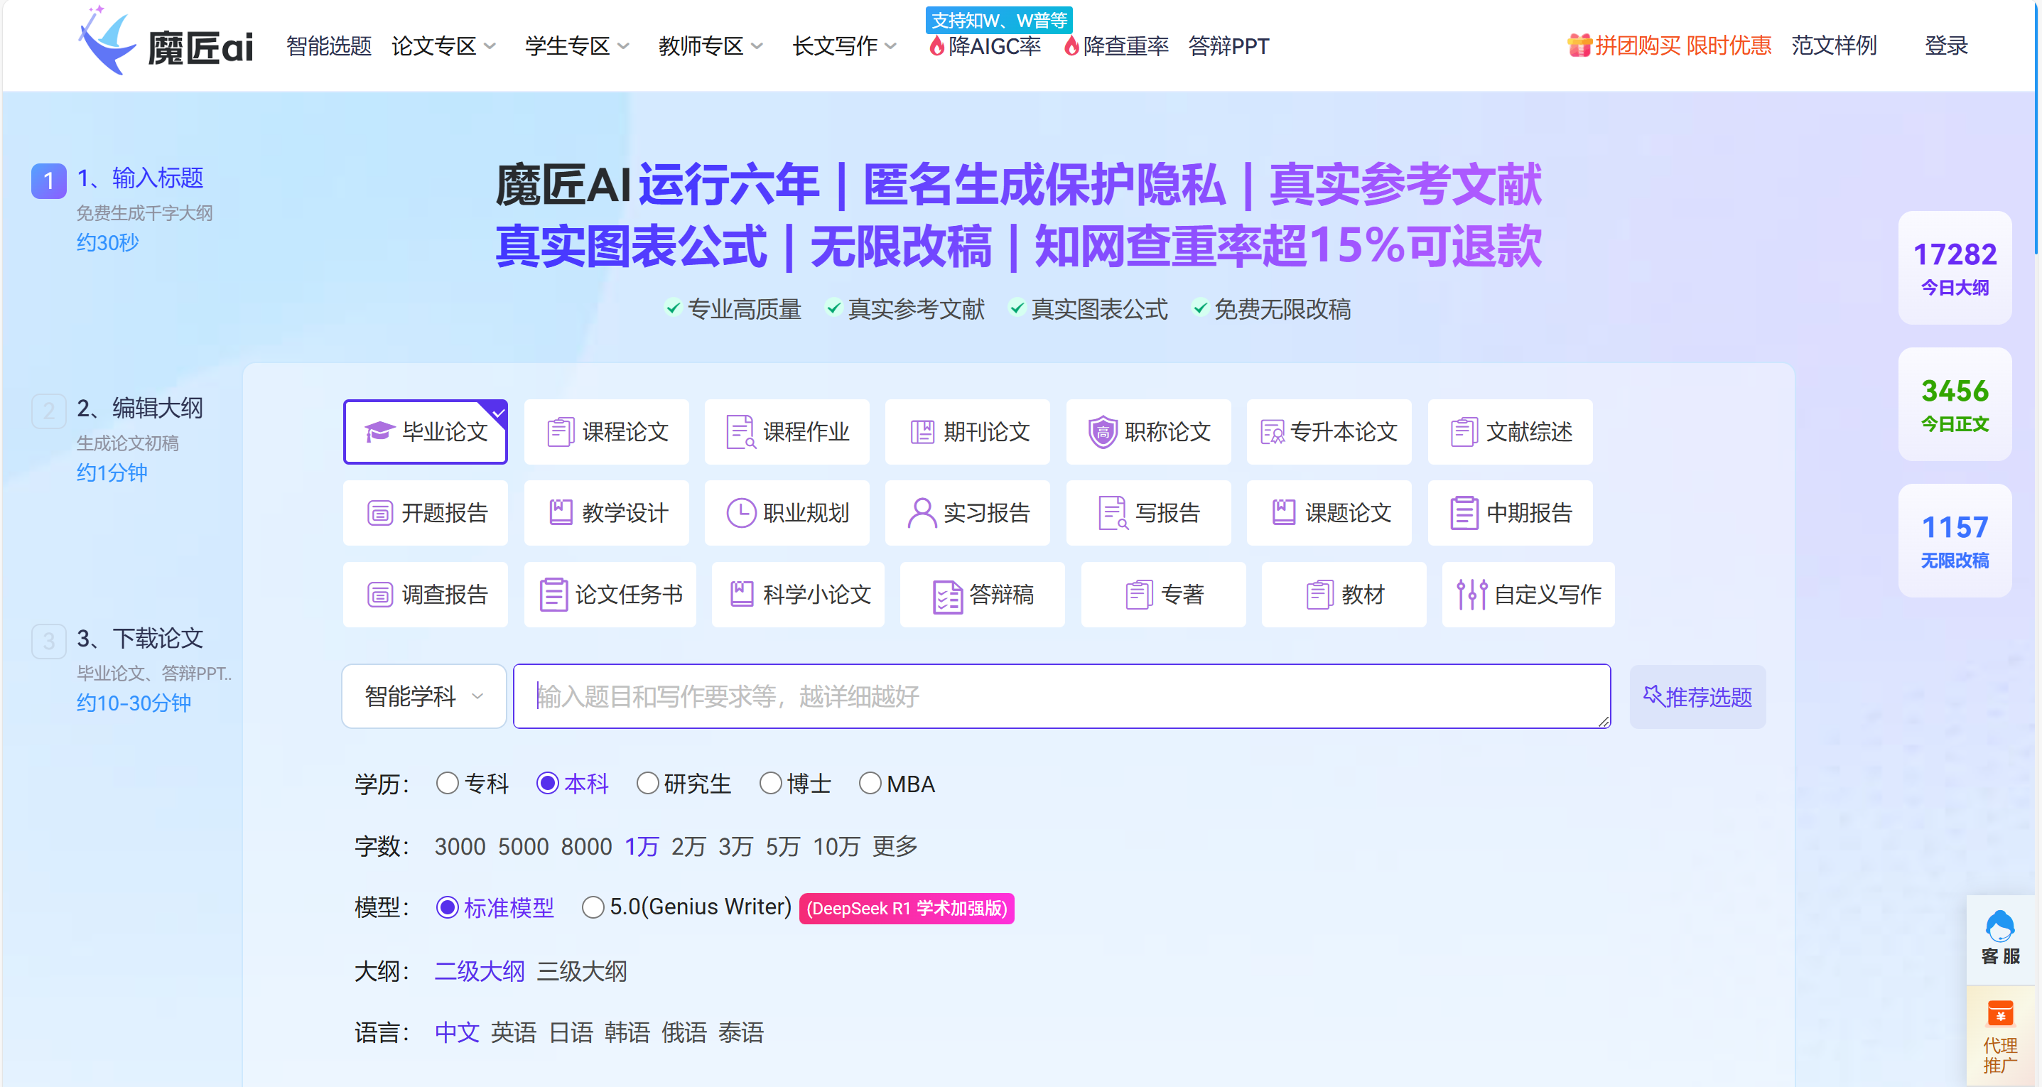Pick 答辩稿 defense script option
Viewport: 2042px width, 1087px height.
(983, 595)
